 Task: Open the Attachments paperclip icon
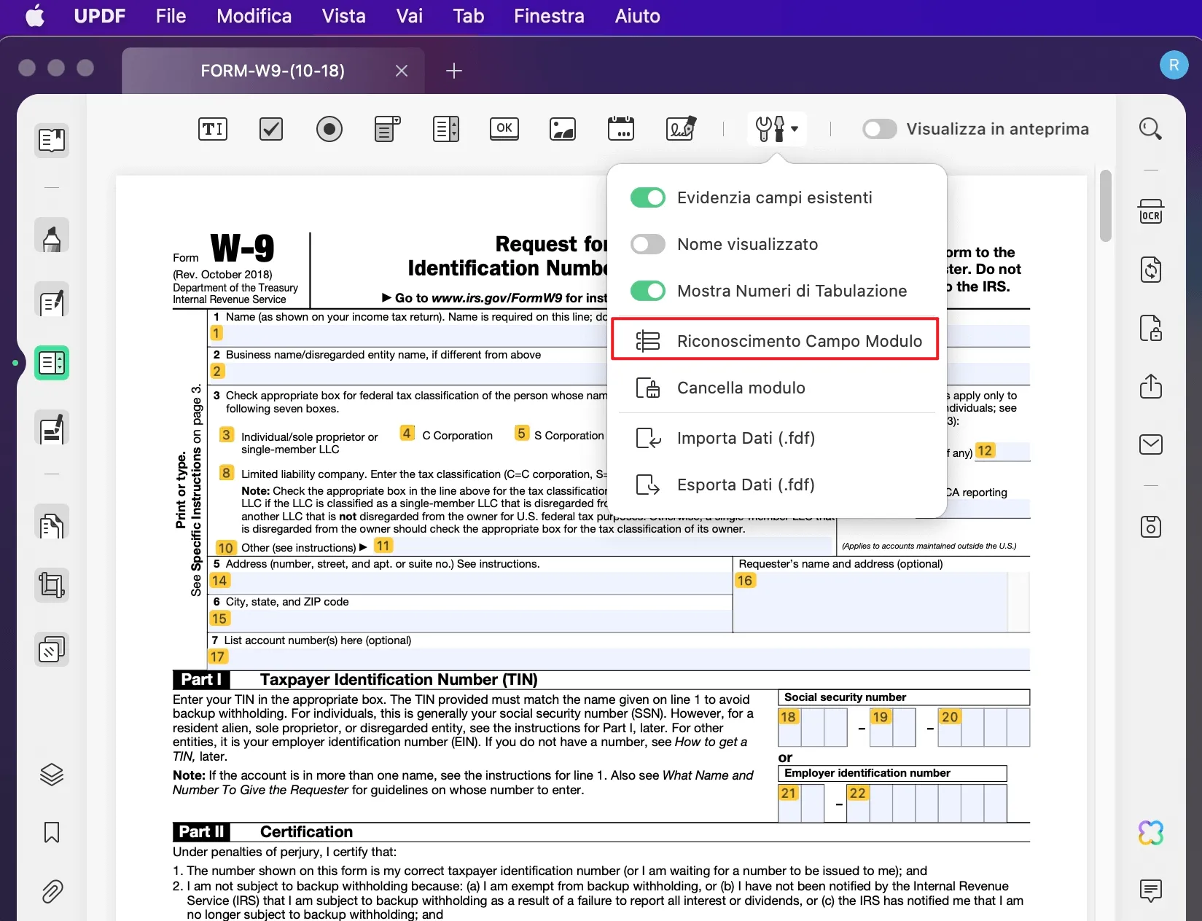pos(52,891)
